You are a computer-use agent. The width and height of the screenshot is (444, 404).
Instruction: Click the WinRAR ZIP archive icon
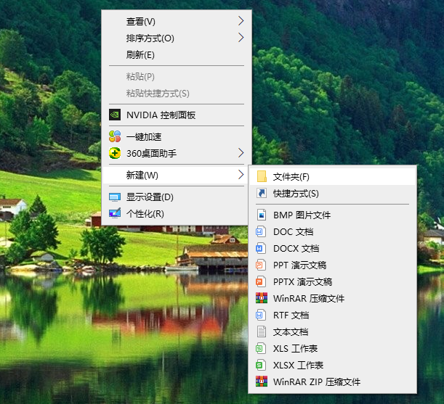pyautogui.click(x=262, y=382)
